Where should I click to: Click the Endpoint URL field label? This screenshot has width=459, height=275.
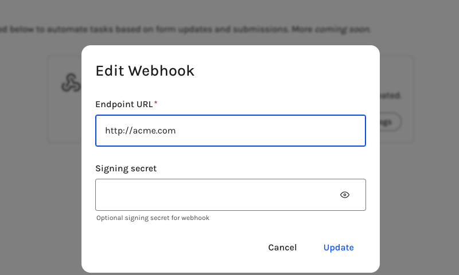click(124, 104)
